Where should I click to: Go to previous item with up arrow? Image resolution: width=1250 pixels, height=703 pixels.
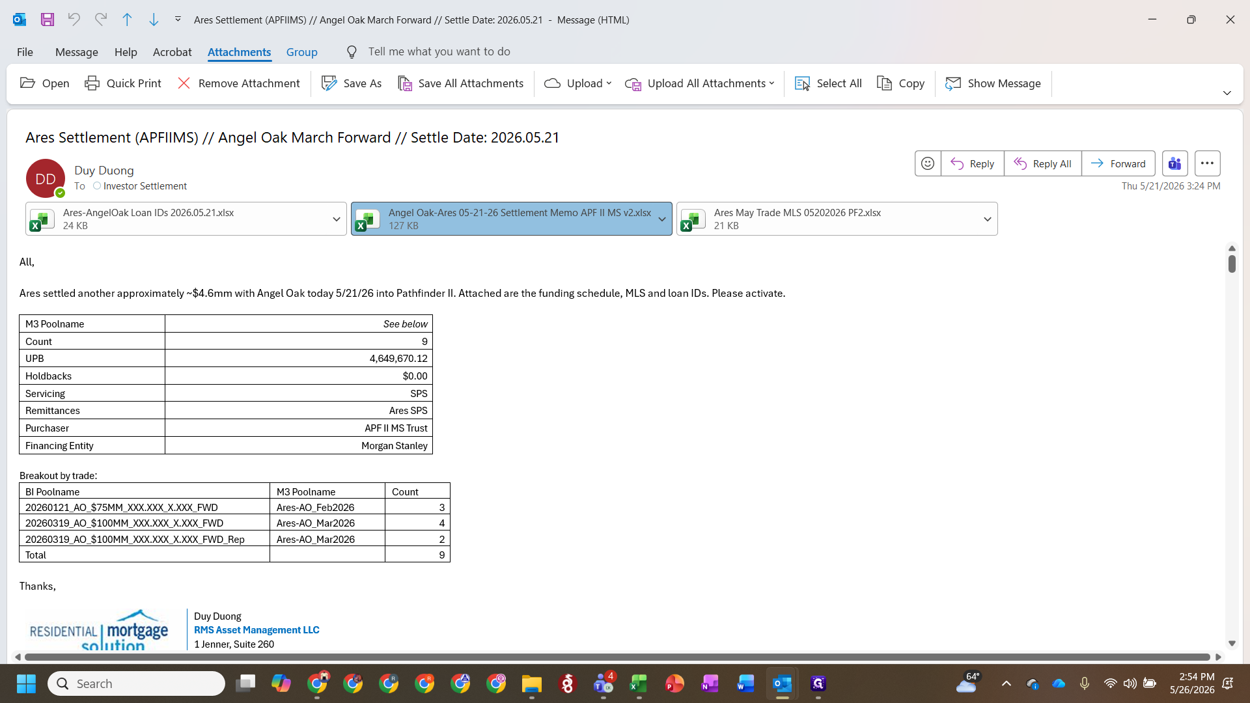pyautogui.click(x=128, y=20)
